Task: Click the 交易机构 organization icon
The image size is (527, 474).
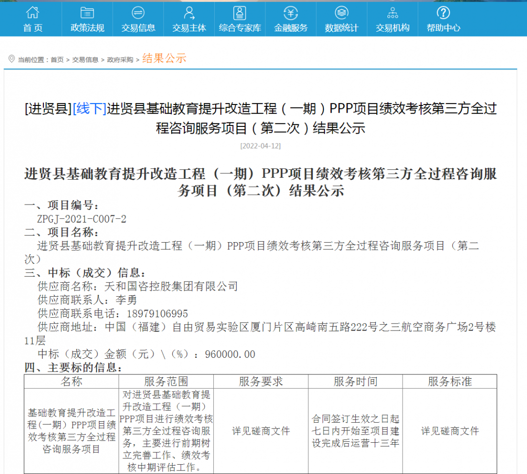Action: click(392, 13)
